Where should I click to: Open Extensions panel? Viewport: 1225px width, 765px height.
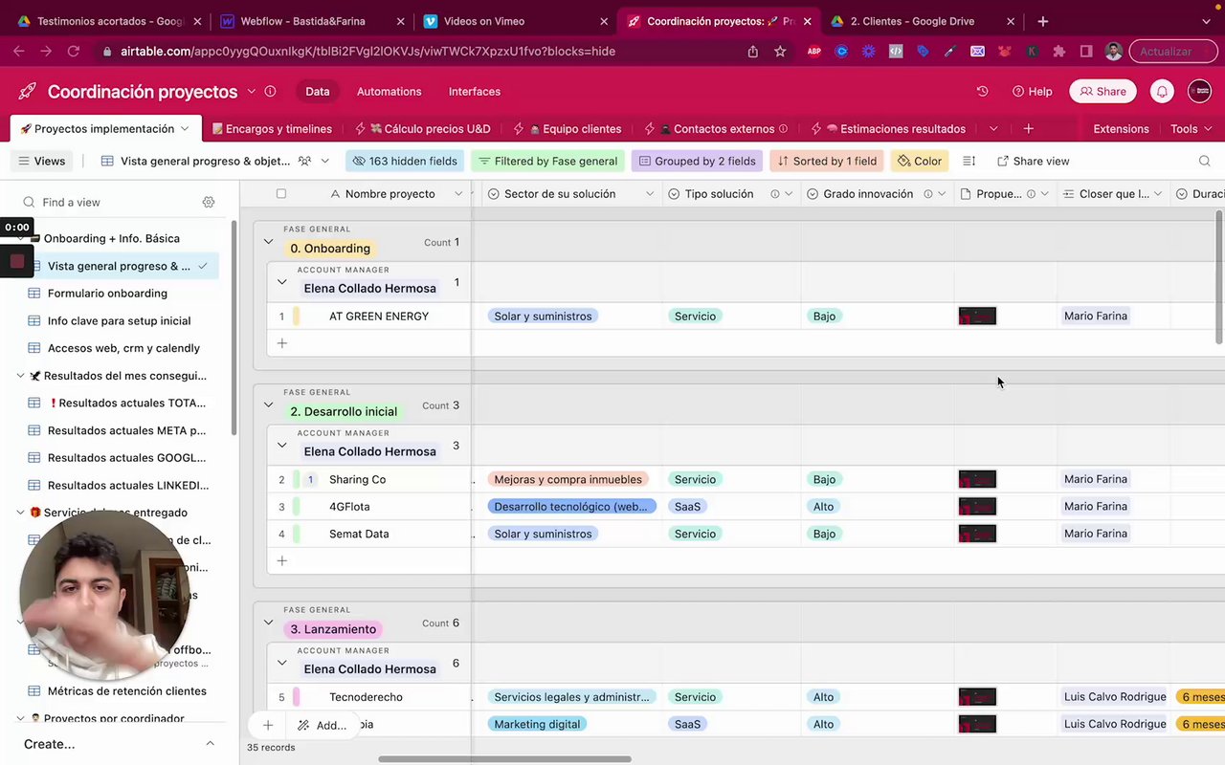[x=1121, y=129]
